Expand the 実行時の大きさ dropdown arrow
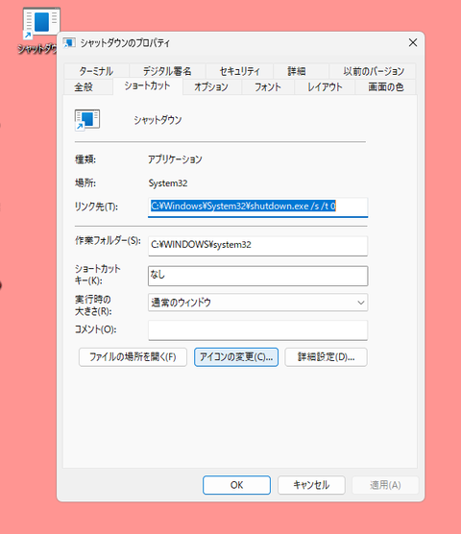Screen dimensions: 461x534 coord(361,303)
